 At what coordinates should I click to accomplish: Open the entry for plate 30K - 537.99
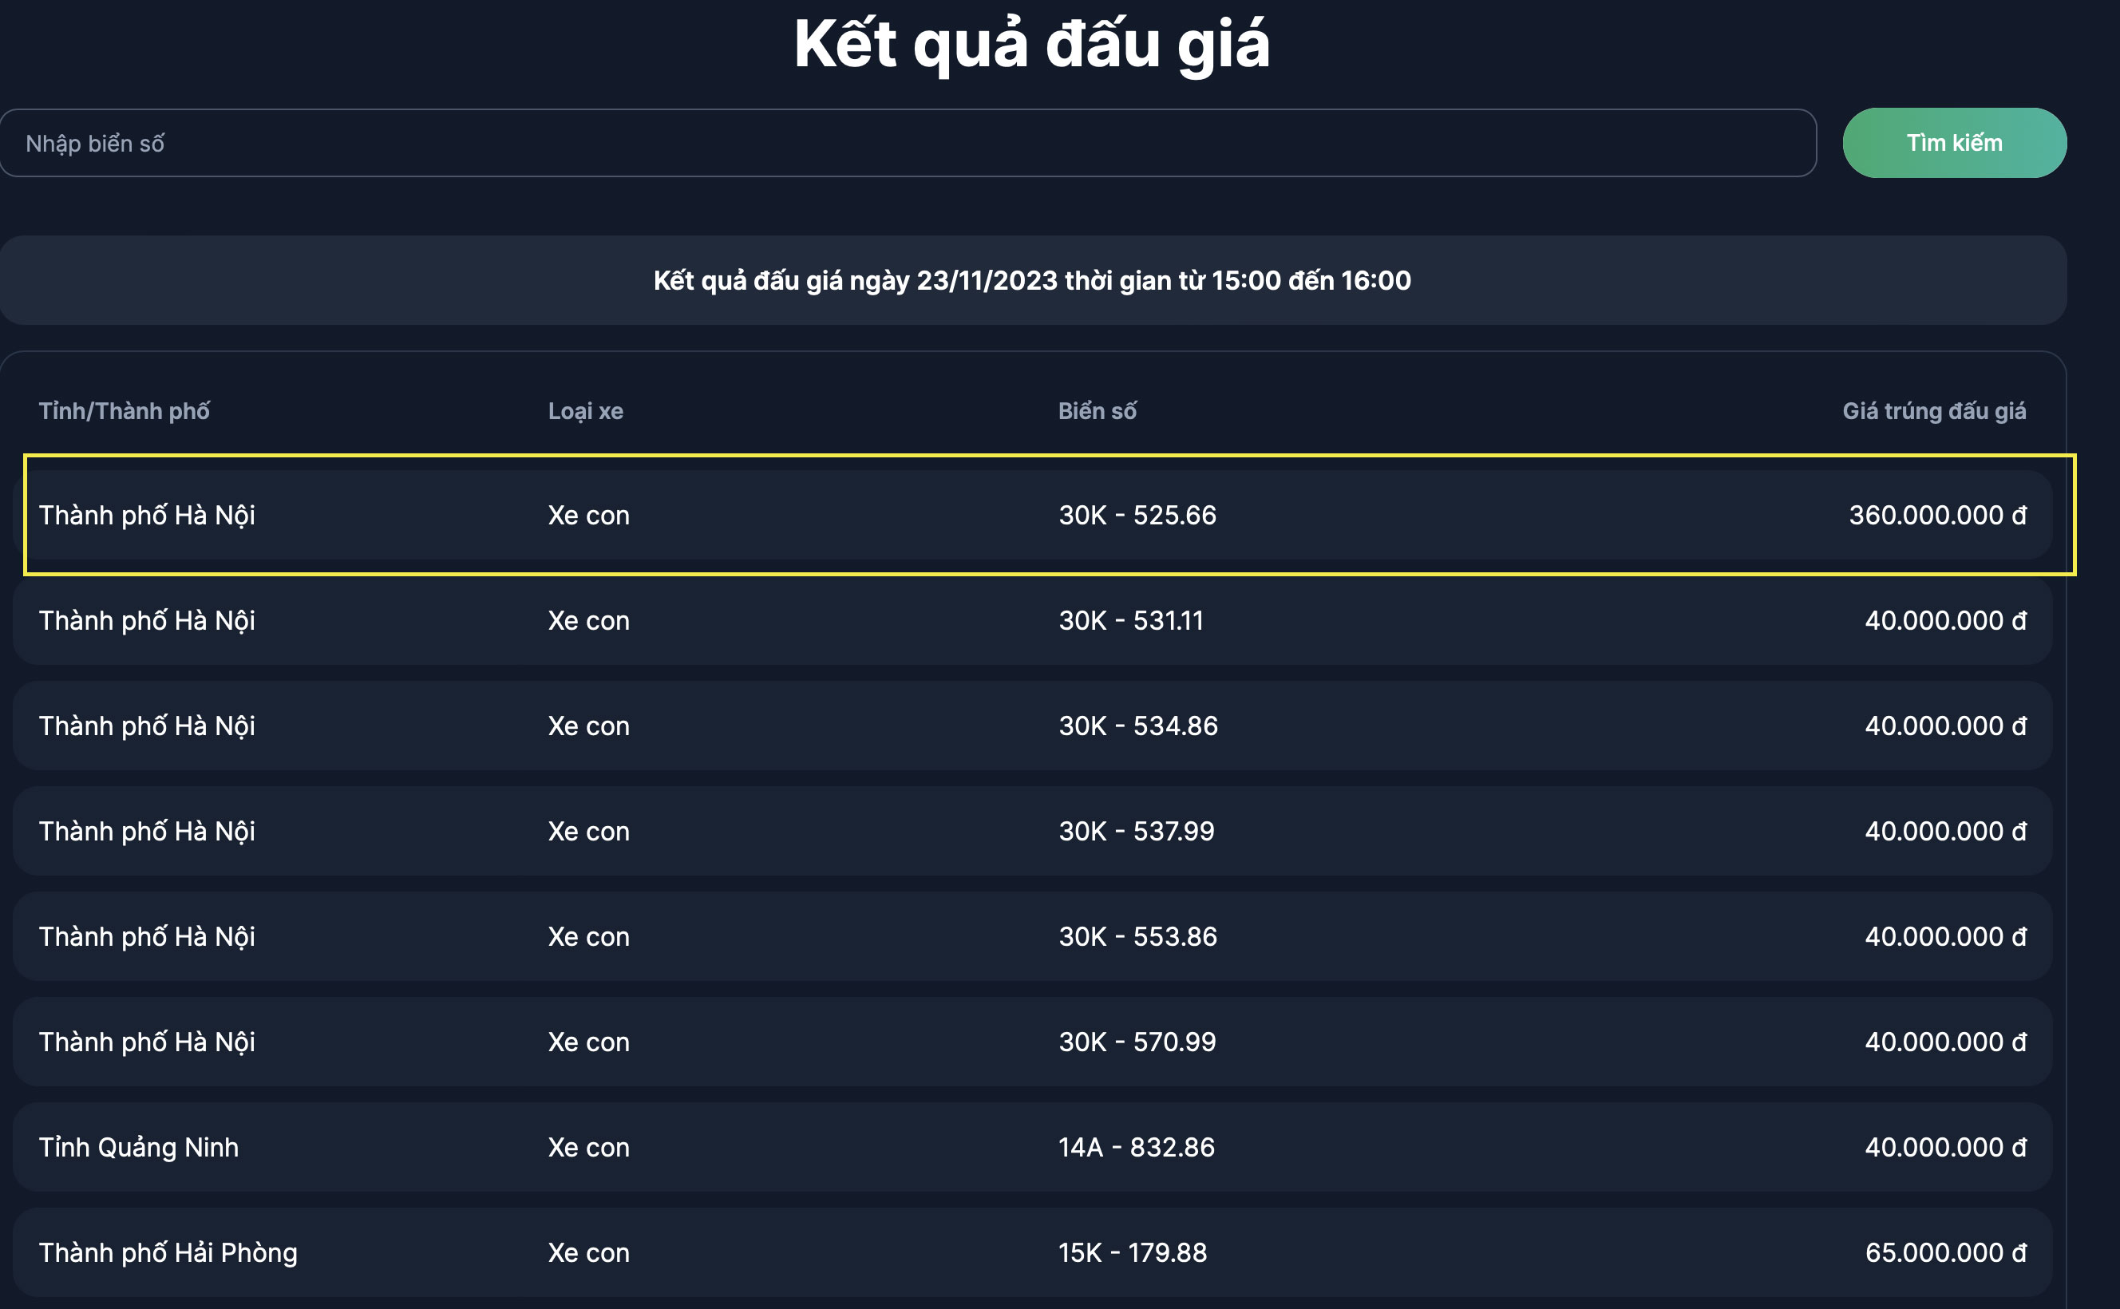pyautogui.click(x=1136, y=831)
